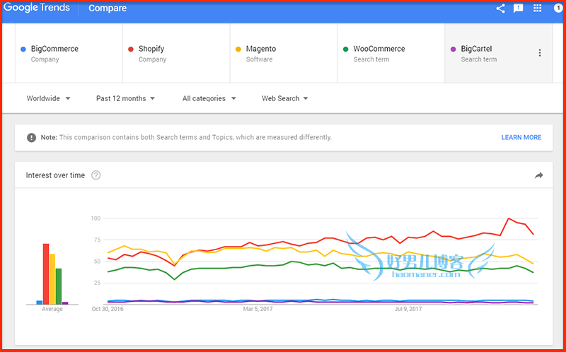Open BigCartel three-dot options menu
Viewport: 566px width, 352px height.
click(x=540, y=53)
